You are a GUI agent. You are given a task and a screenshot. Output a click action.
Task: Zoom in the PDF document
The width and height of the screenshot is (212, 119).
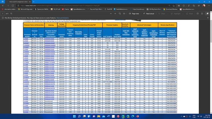coord(115,14)
